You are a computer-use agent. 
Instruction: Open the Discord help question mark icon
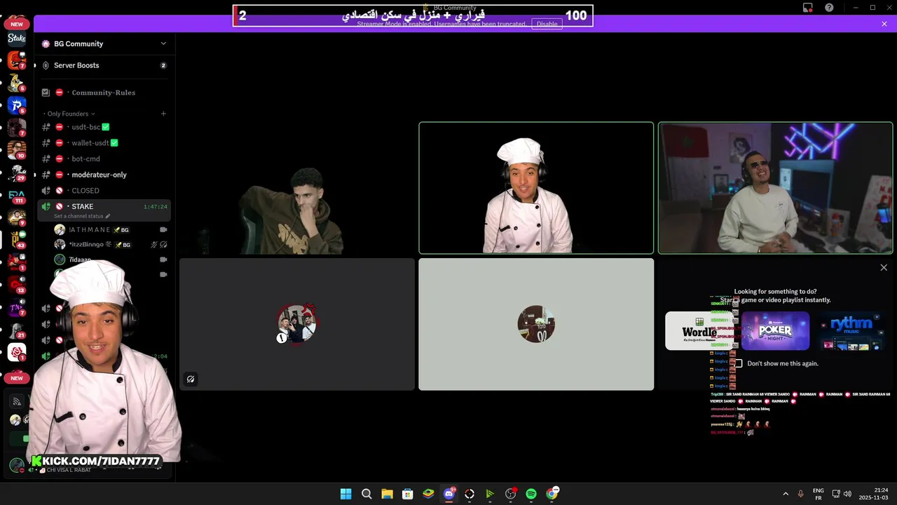point(830,8)
